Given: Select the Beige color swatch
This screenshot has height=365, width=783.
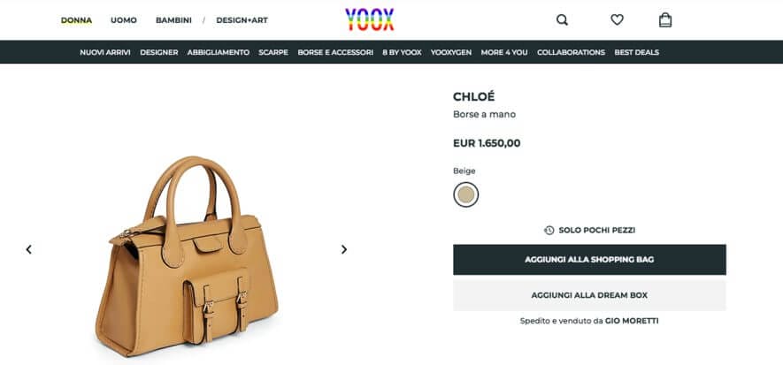Looking at the screenshot, I should pos(466,194).
